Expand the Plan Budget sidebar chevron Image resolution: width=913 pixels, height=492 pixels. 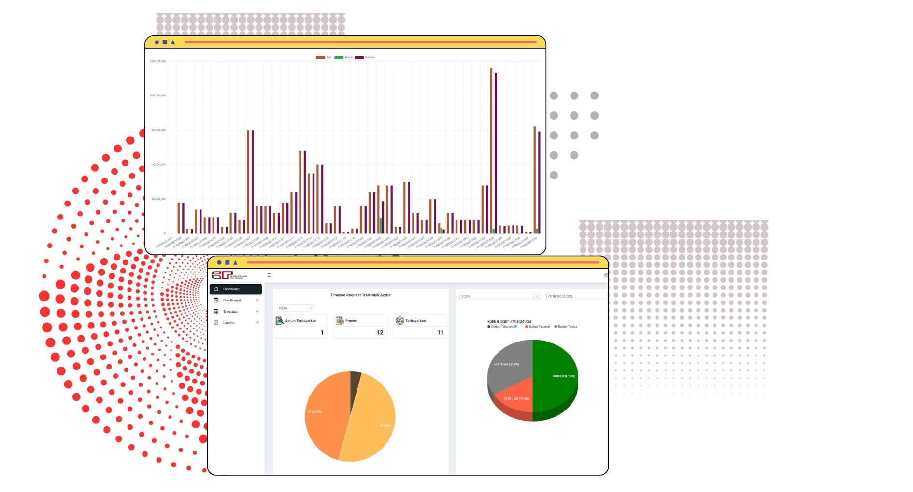257,301
